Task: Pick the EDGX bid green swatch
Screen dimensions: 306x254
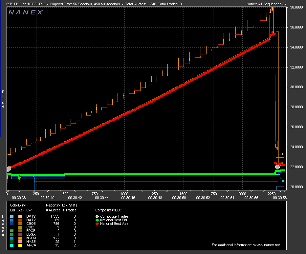Action: 12,235
